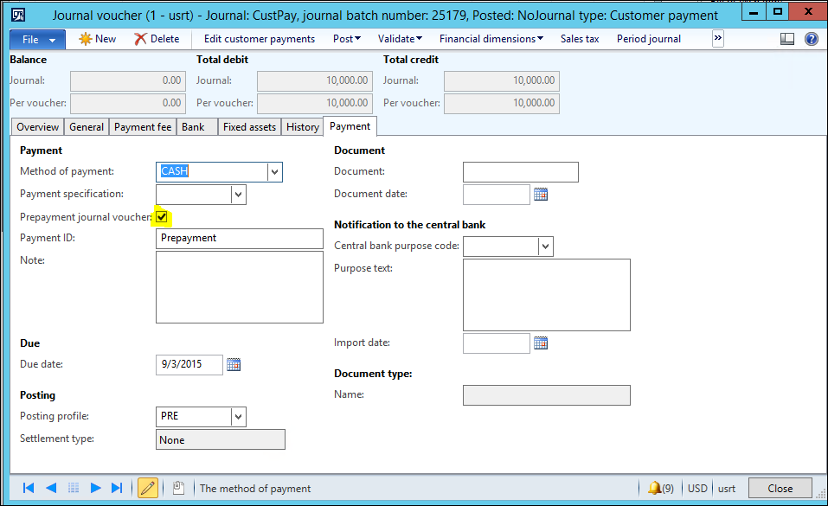
Task: Open the notifications bell in status bar
Action: [655, 488]
